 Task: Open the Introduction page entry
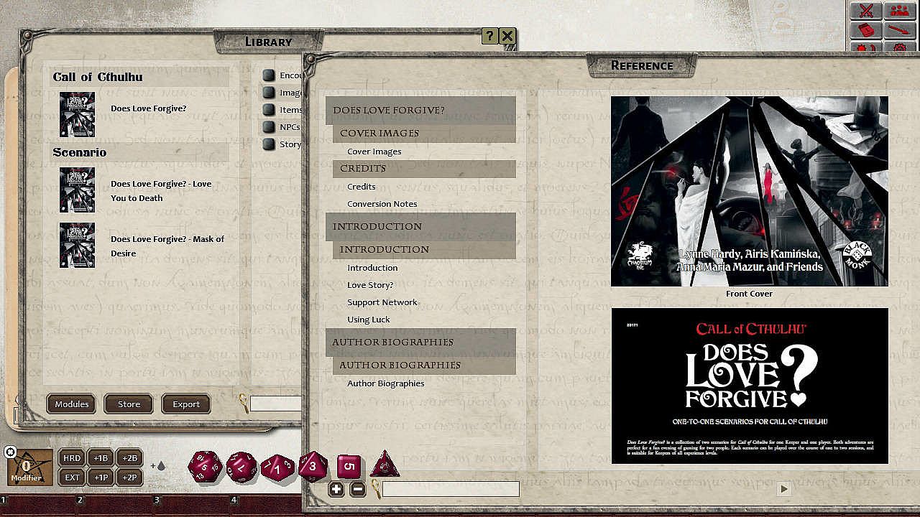point(372,268)
